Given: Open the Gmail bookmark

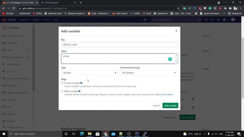Looking at the screenshot, I should (x=147, y=14).
